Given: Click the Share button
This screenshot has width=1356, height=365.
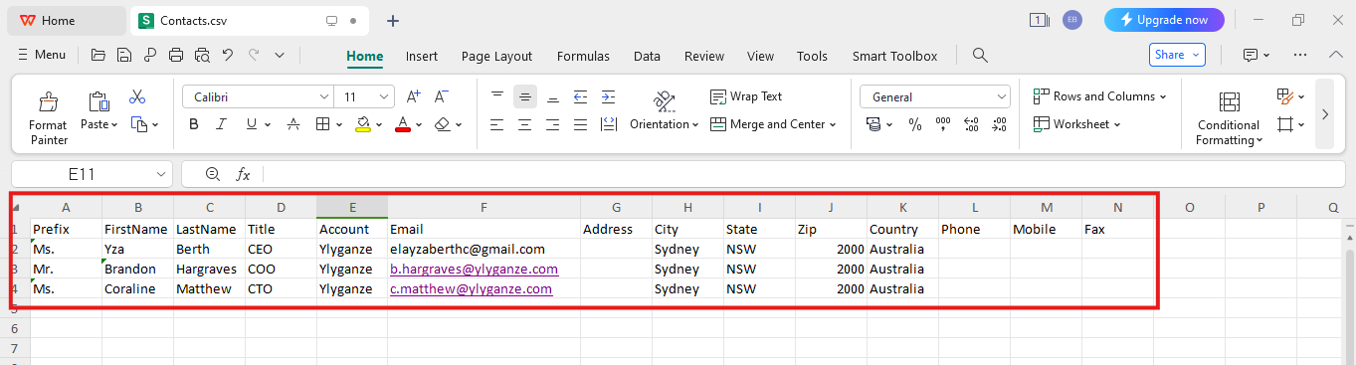Looking at the screenshot, I should [1177, 55].
